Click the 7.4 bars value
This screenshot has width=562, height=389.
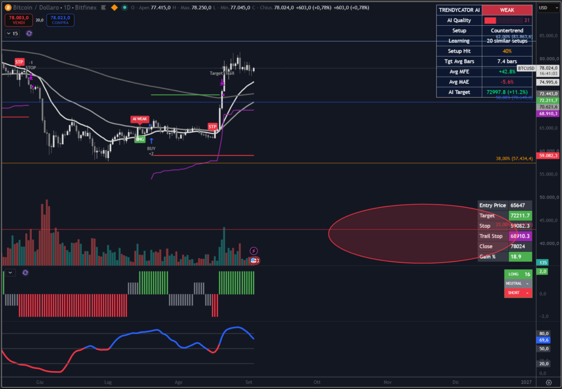point(507,61)
